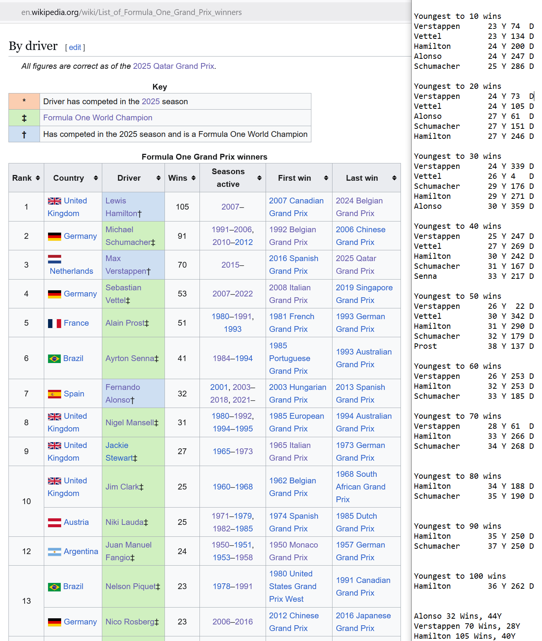
Task: Open the Argentina country link
Action: [81, 551]
